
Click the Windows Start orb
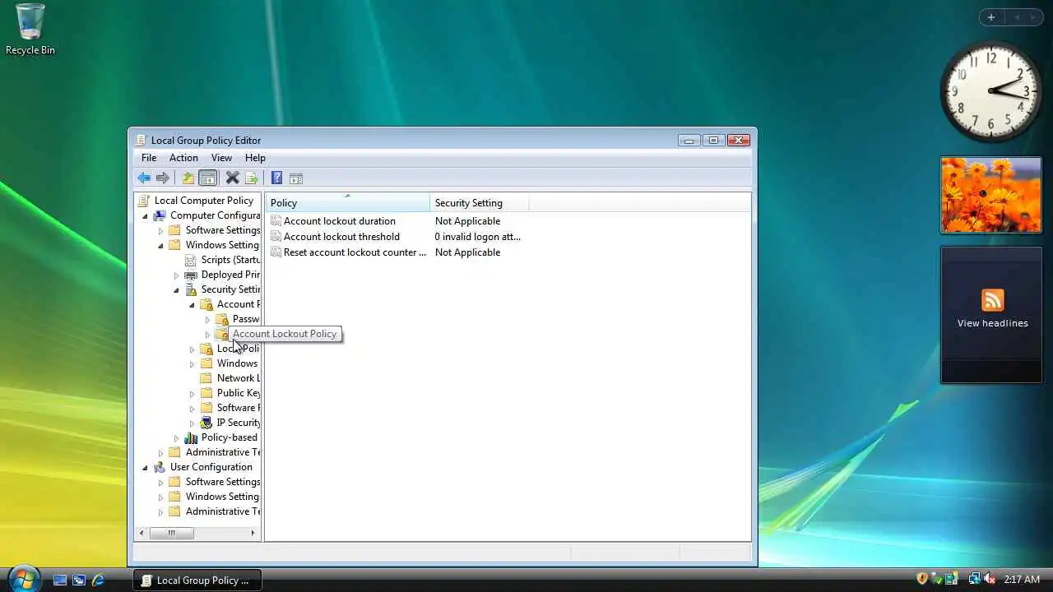[23, 579]
